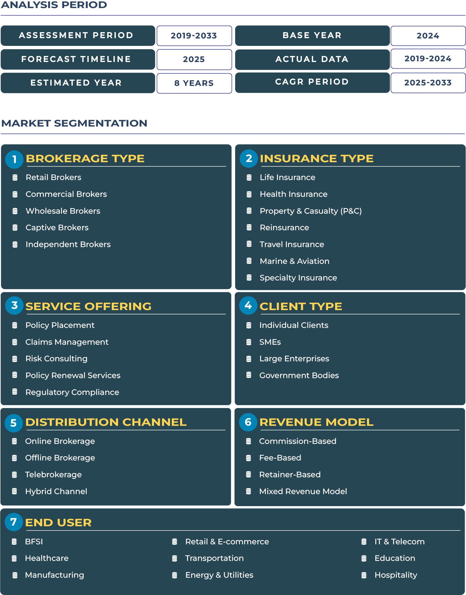Image resolution: width=466 pixels, height=595 pixels.
Task: Click the number 5 badge for Distribution Channel
Action: 14,423
